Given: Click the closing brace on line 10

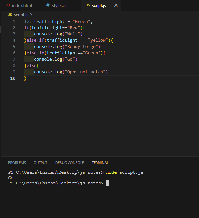Looking at the screenshot, I should click(25, 78).
